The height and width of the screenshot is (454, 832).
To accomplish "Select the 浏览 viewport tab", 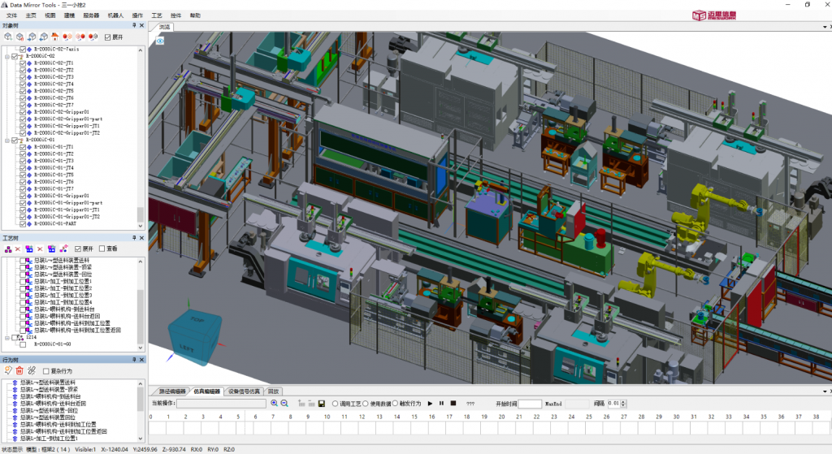I will point(164,27).
